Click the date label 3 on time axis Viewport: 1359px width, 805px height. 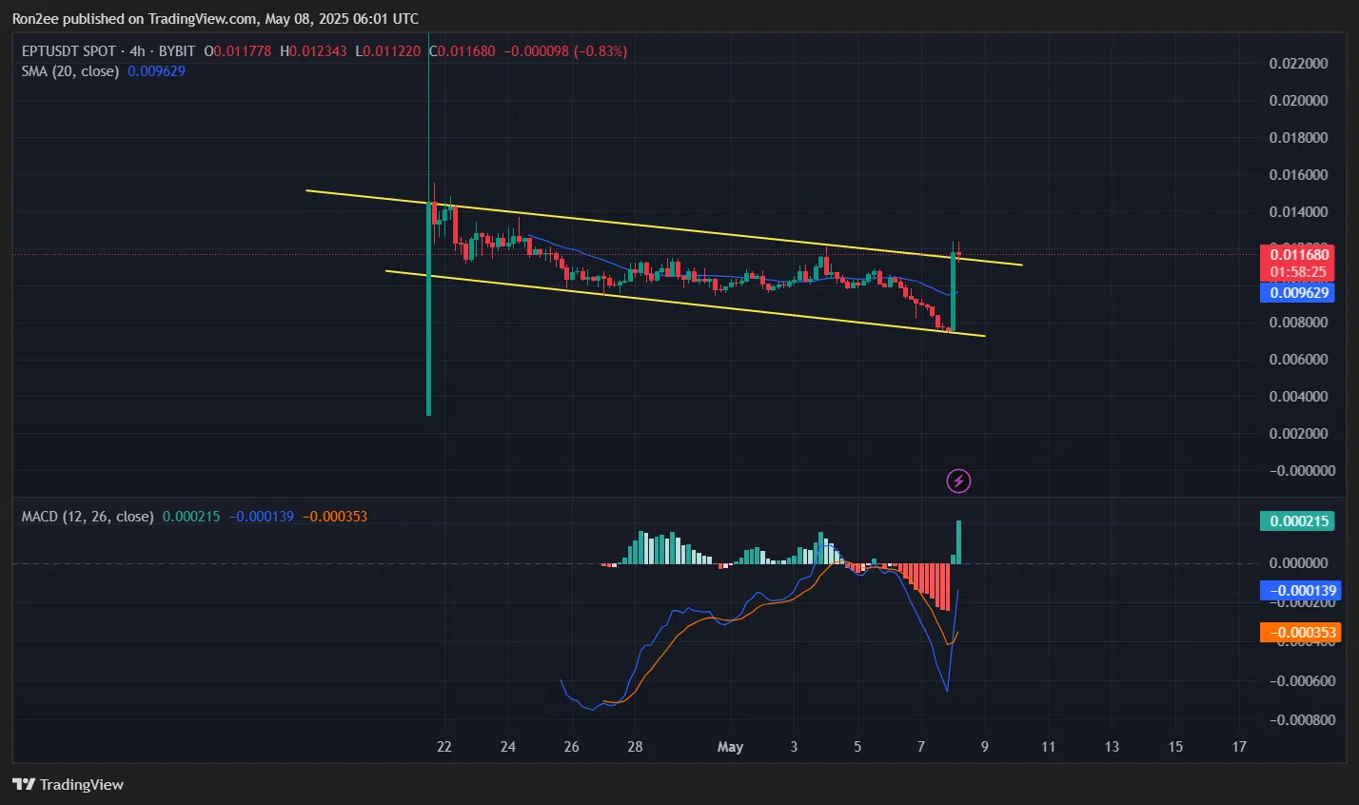(x=794, y=747)
